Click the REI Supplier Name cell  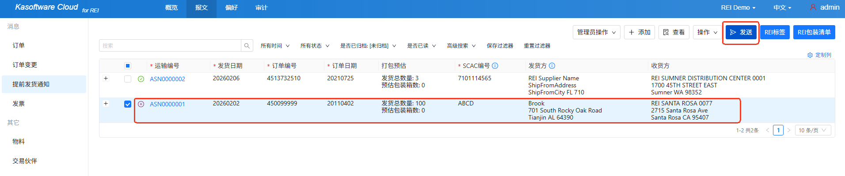tap(554, 78)
